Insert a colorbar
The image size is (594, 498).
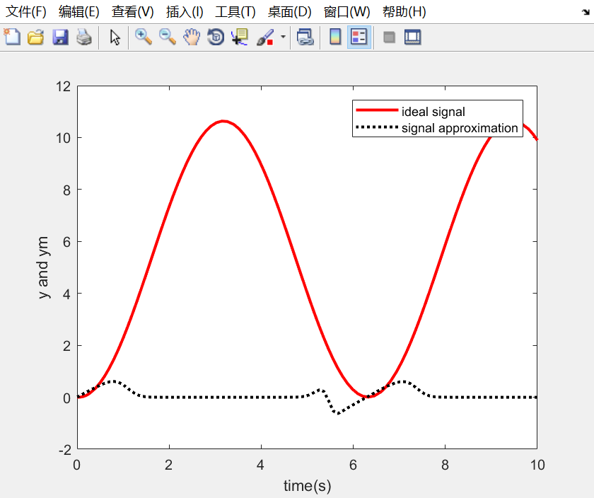(x=334, y=37)
